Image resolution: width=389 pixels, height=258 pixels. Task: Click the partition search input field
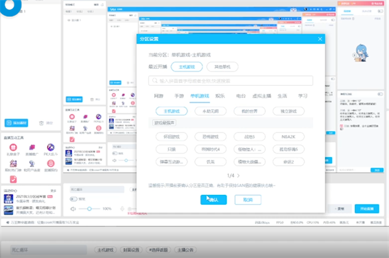(x=231, y=81)
